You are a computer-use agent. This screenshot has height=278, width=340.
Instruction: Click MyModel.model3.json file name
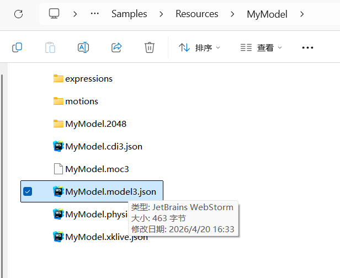110,192
